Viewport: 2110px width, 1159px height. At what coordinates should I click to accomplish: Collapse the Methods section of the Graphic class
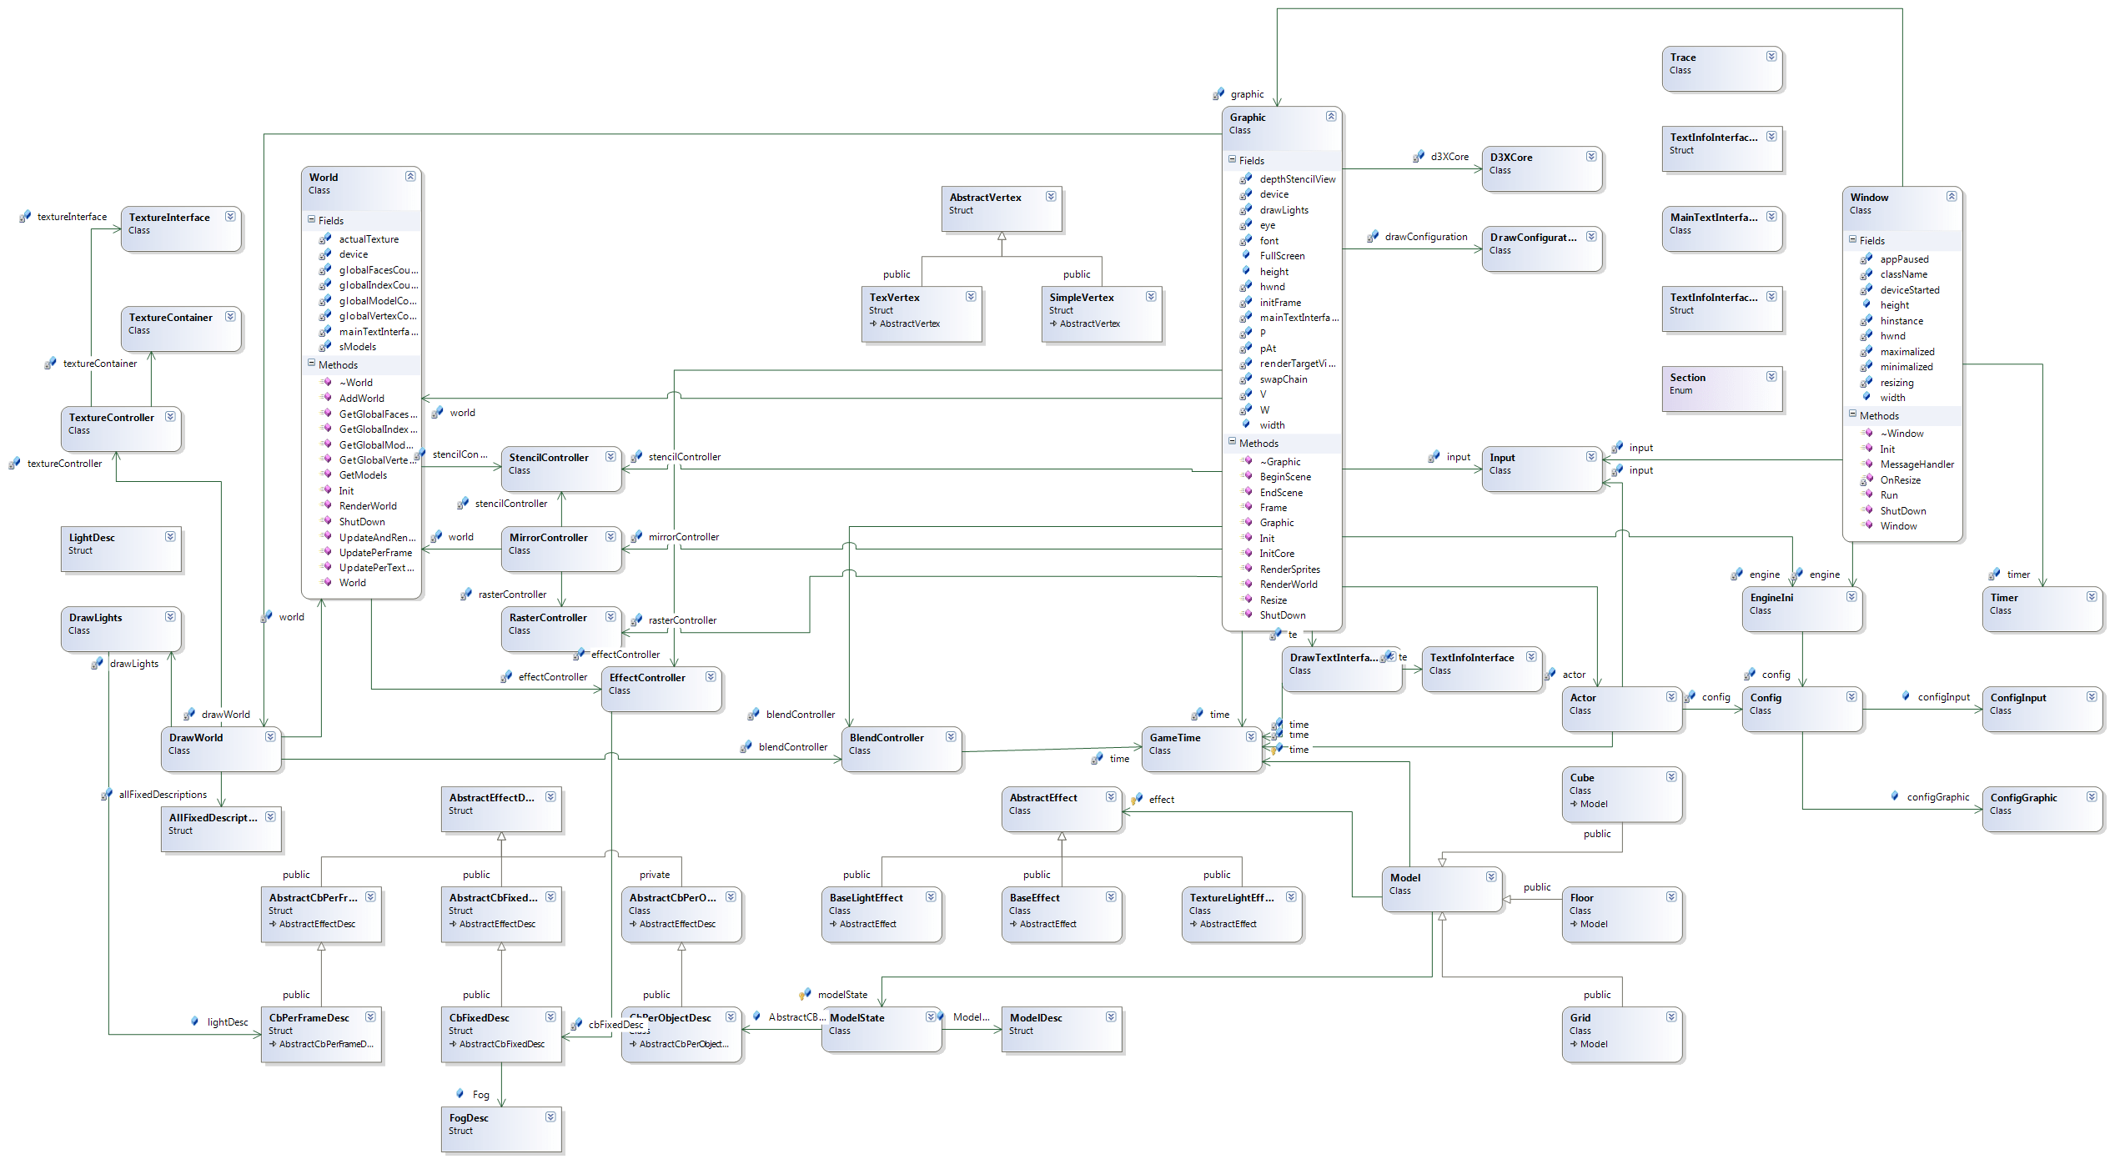pos(1232,443)
